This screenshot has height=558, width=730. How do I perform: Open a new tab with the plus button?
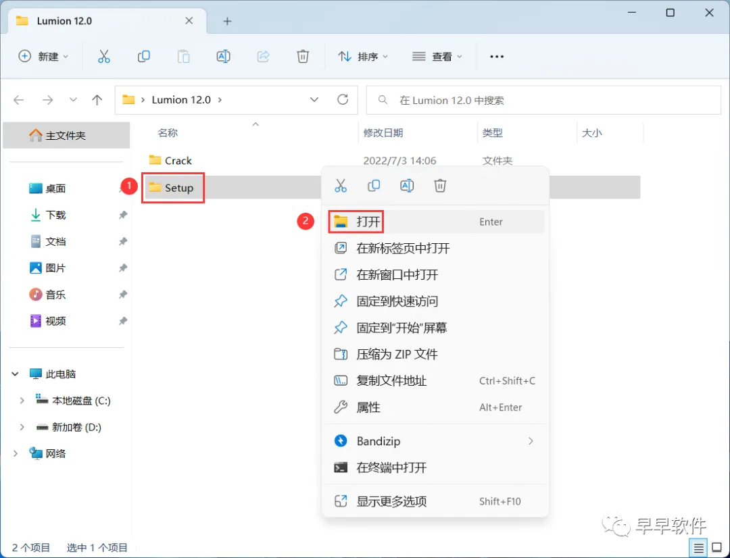tap(227, 21)
